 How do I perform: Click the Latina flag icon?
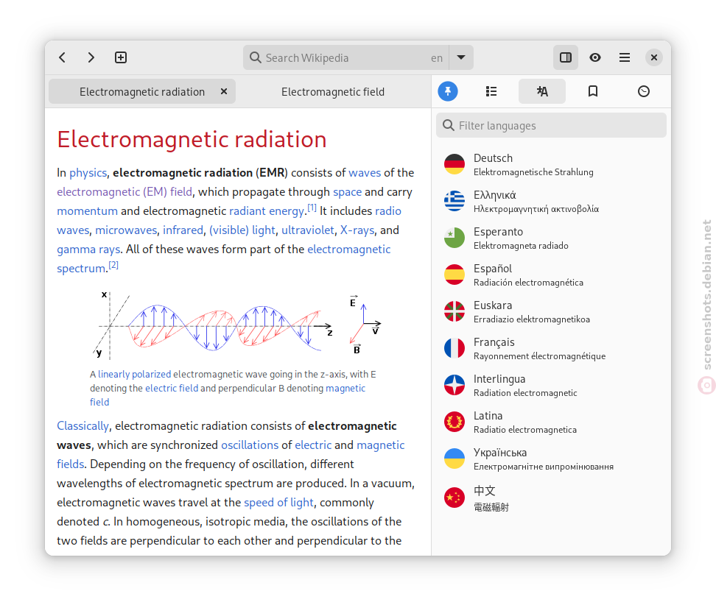coord(454,422)
